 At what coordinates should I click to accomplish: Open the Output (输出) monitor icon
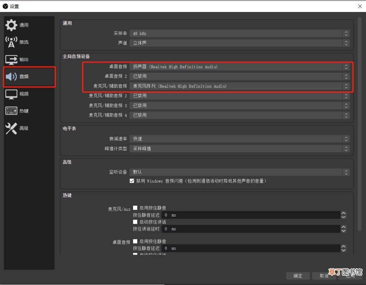tap(11, 60)
